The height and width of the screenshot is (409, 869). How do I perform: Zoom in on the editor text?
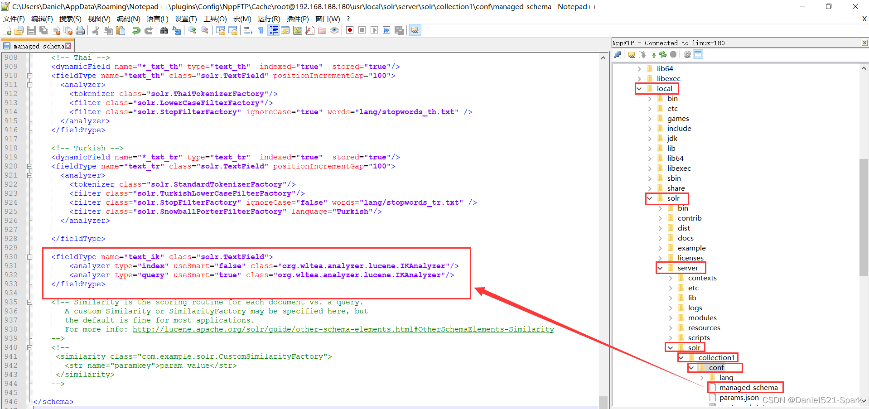193,30
